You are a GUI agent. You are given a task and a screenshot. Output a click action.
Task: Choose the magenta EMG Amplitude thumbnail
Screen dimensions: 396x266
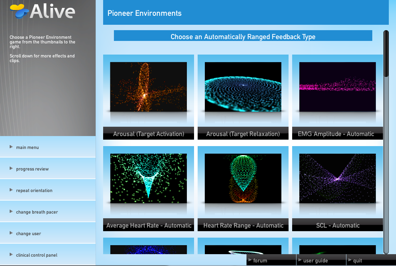(x=337, y=87)
